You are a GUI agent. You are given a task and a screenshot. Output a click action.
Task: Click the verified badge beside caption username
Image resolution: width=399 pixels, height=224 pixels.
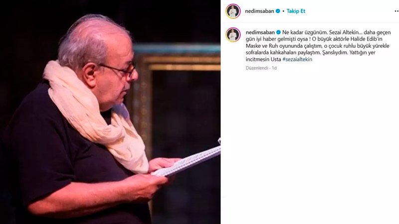(278, 32)
